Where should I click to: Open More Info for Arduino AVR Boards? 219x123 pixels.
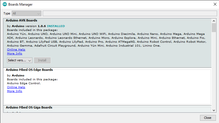pyautogui.click(x=15, y=54)
